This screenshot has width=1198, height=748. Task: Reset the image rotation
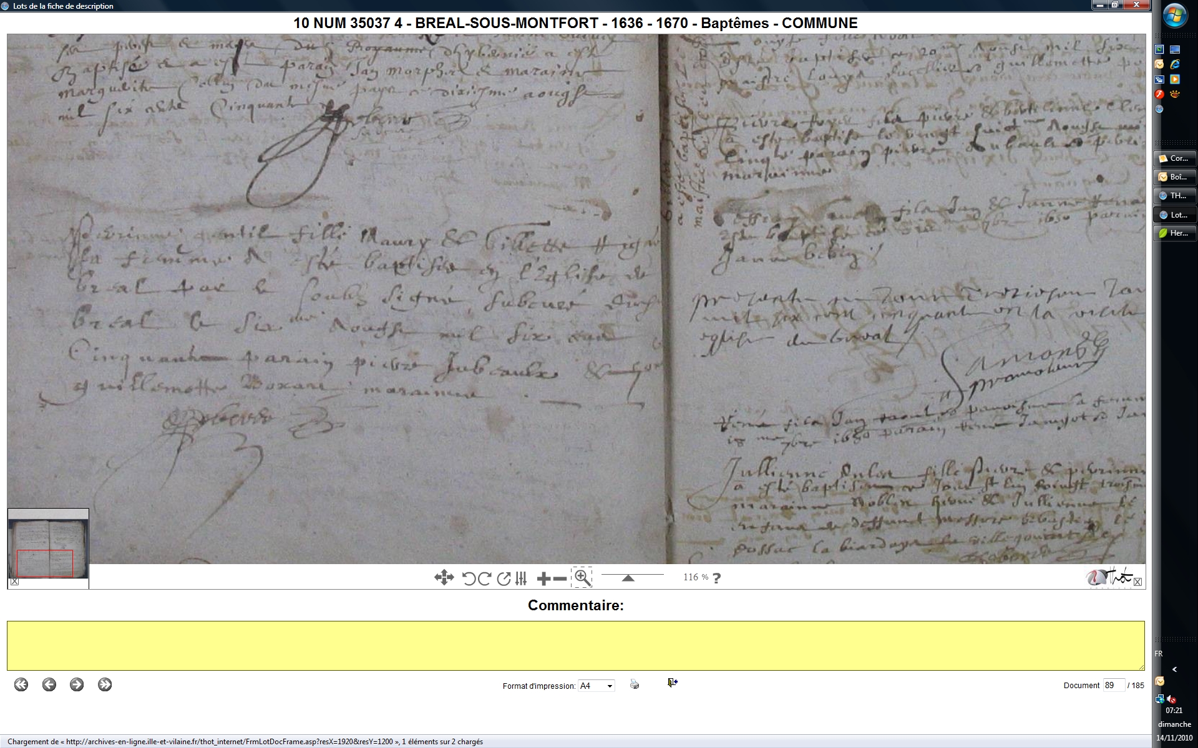[504, 578]
